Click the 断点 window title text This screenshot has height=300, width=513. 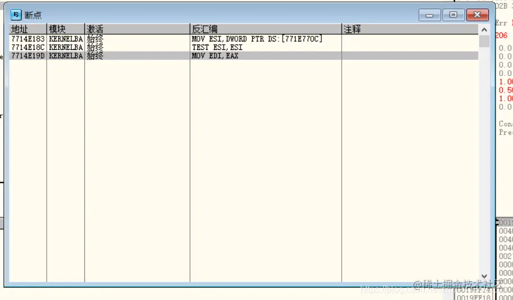click(x=33, y=15)
